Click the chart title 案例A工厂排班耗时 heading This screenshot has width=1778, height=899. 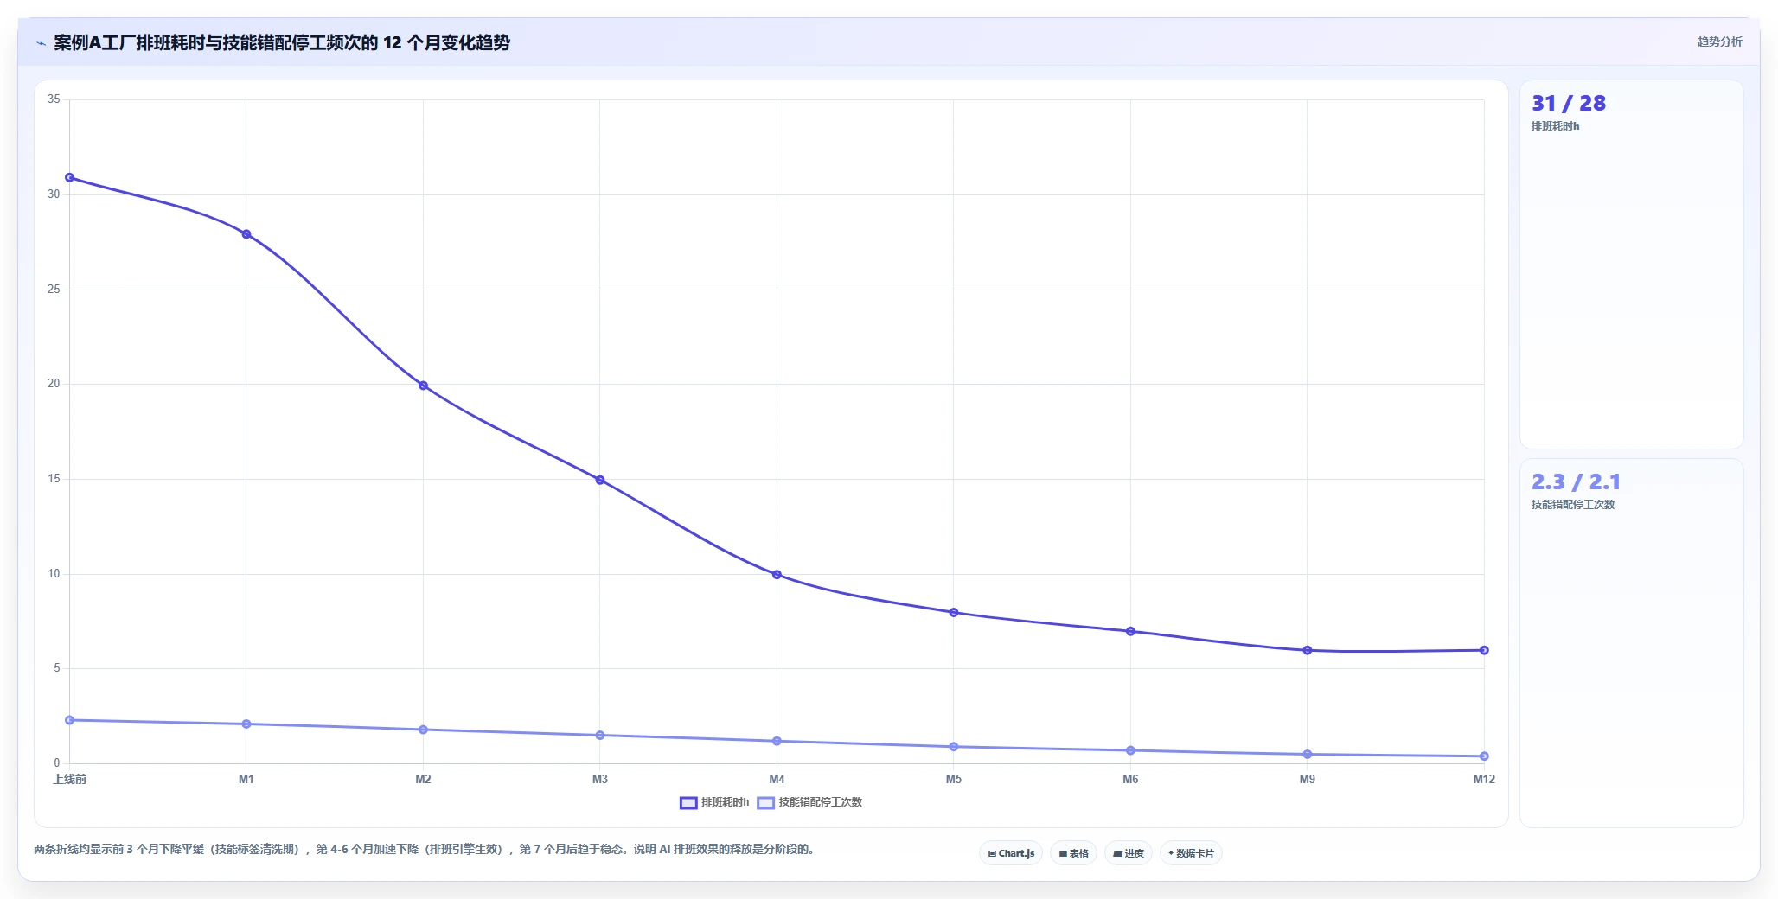pos(282,43)
